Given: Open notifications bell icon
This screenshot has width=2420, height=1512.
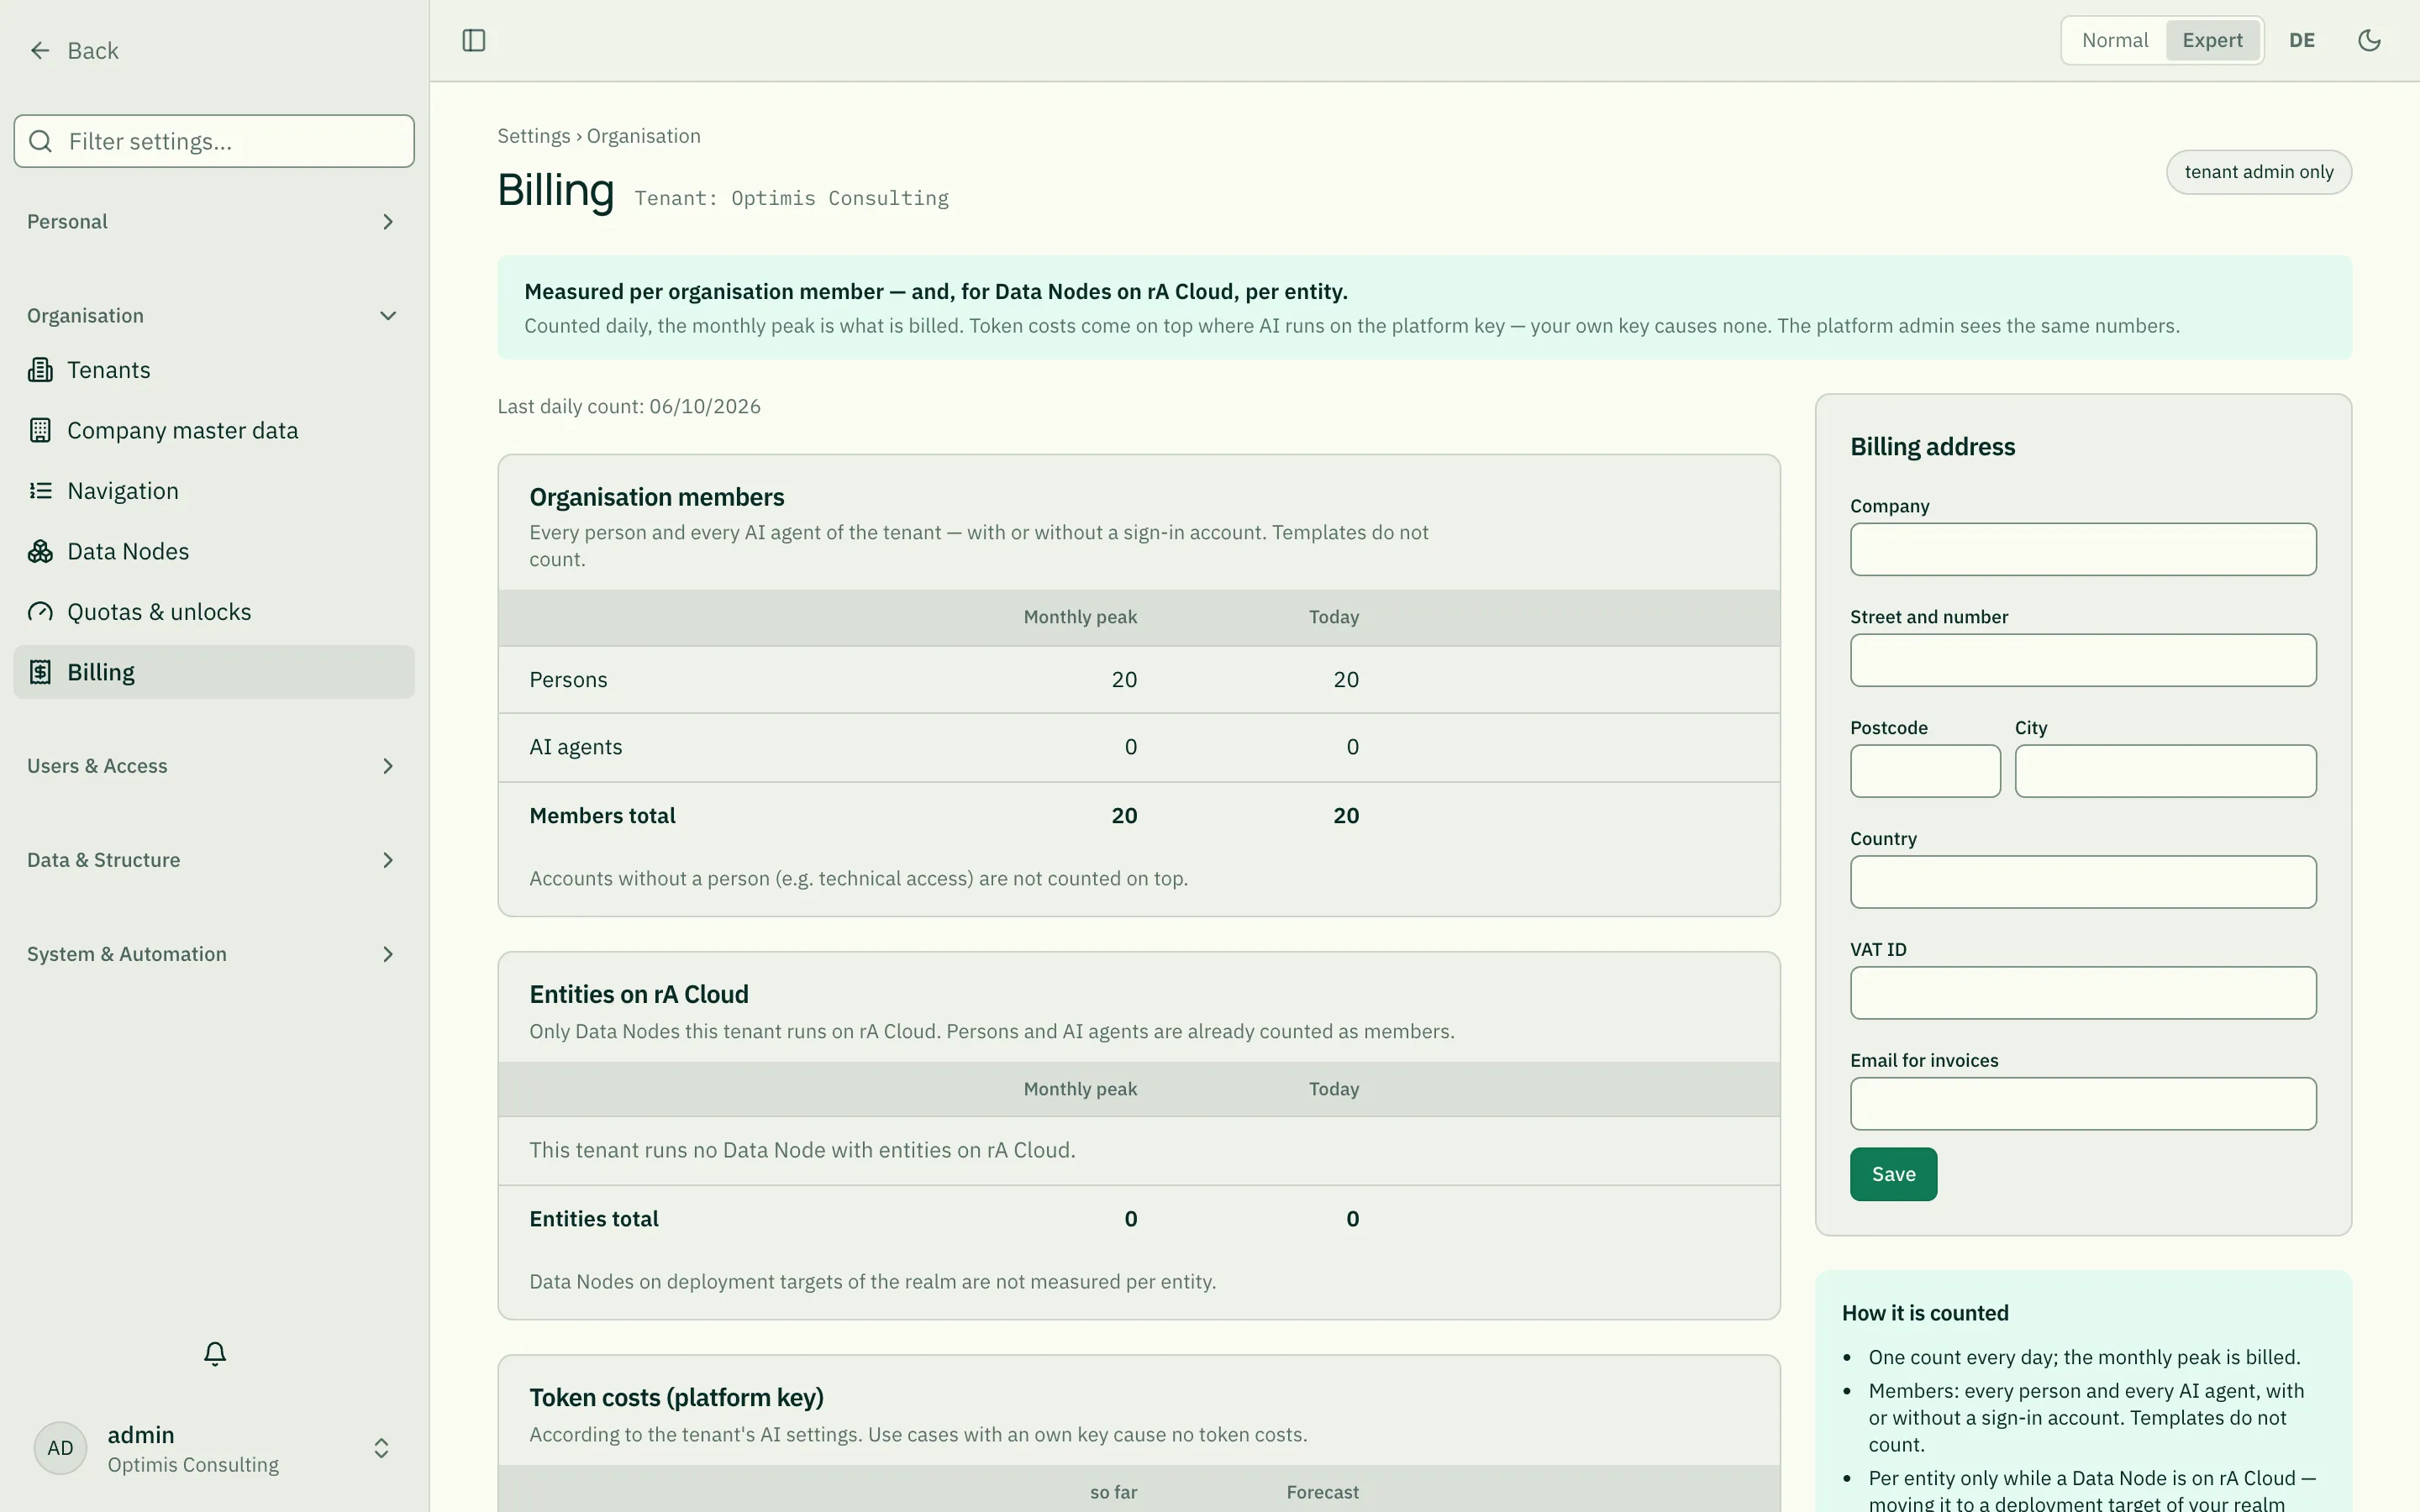Looking at the screenshot, I should (x=215, y=1354).
